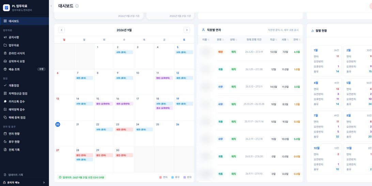Click the PL 업무자료 app logo icon

pos(6,8)
